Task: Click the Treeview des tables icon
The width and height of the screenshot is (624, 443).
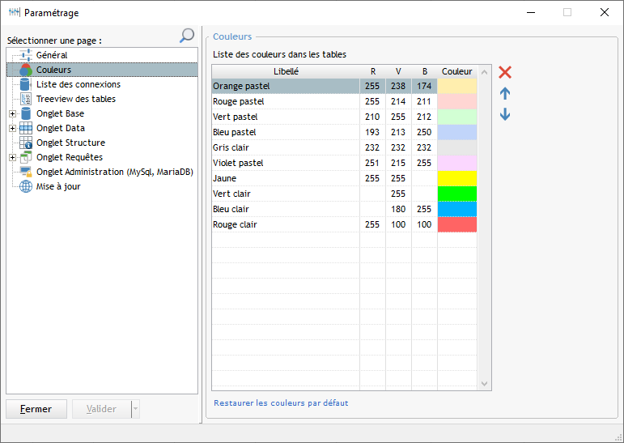Action: (26, 99)
